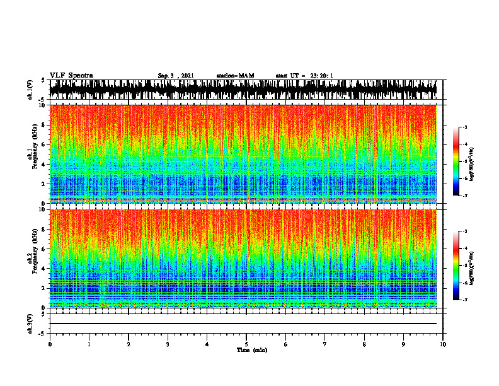Screen dimensions: 499x386
Task: Click the 'Time (min)' axis title
Action: [252, 350]
